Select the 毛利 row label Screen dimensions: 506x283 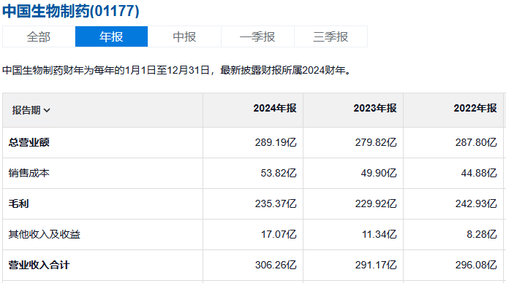pos(18,203)
